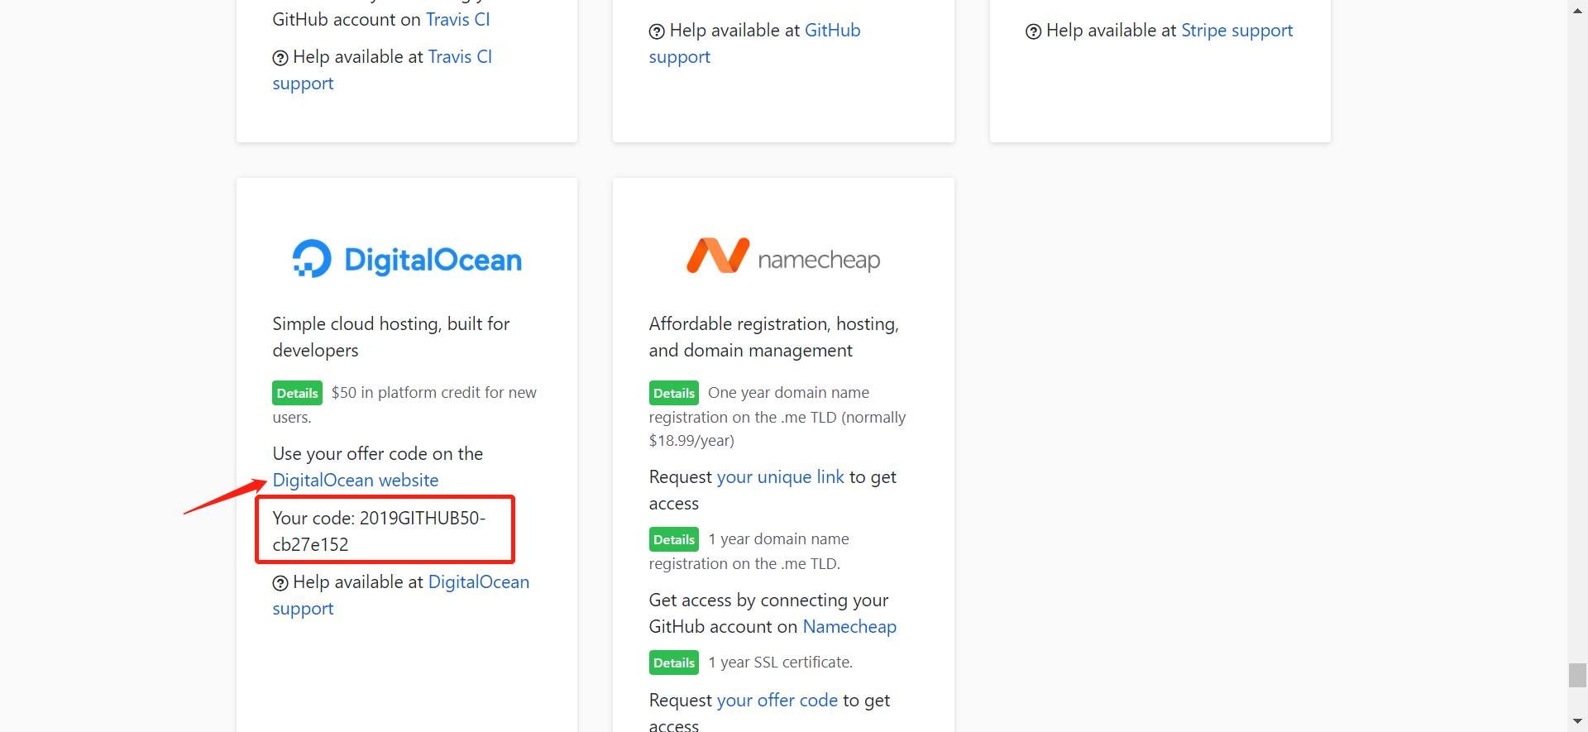Click the scrollbar down arrow
The width and height of the screenshot is (1588, 732).
tap(1577, 722)
